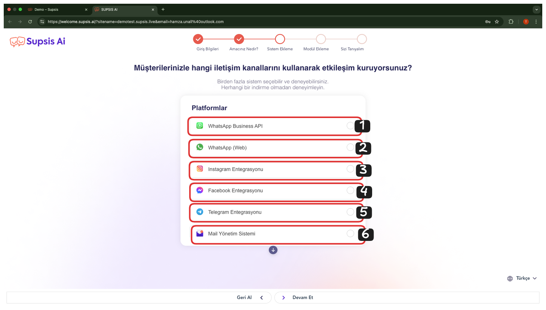Click the WhatsApp Business API label
The width and height of the screenshot is (546, 310).
(x=235, y=126)
